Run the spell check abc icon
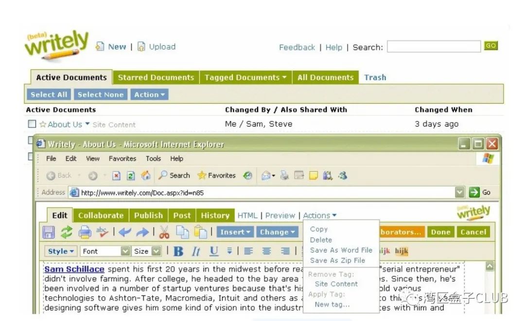This screenshot has width=525, height=321. (x=102, y=232)
